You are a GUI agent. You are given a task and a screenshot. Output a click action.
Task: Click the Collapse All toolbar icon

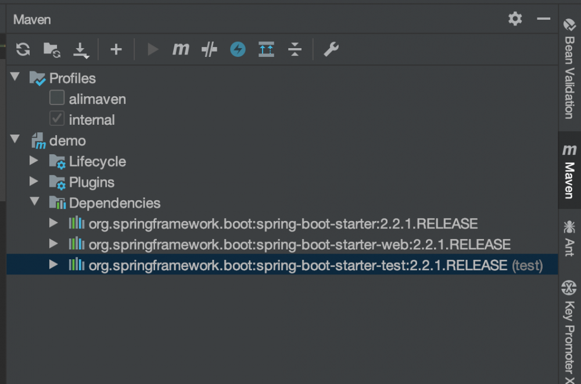295,50
